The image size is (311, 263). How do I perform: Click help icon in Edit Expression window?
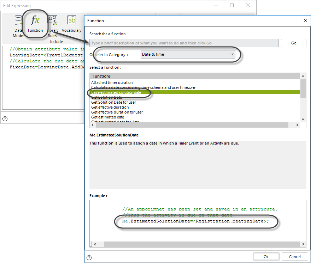tap(5, 119)
